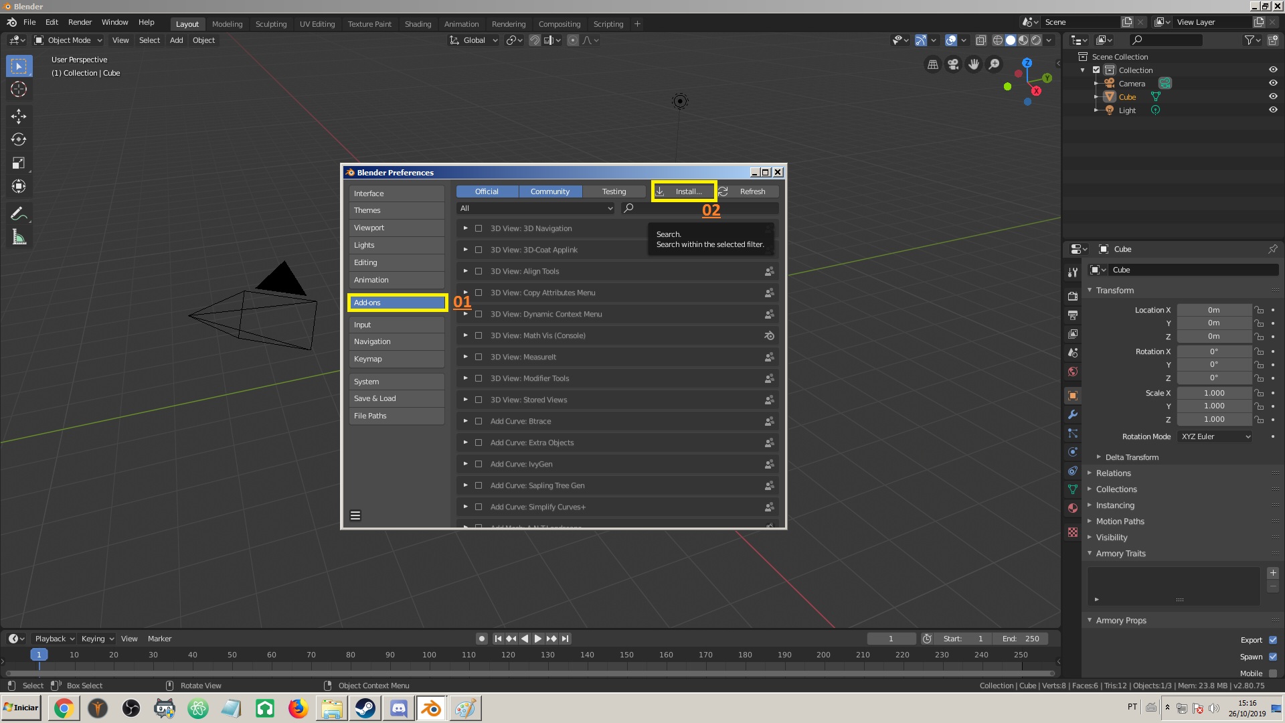Image resolution: width=1285 pixels, height=723 pixels.
Task: Switch to orthographic grid view icon
Action: pos(932,64)
